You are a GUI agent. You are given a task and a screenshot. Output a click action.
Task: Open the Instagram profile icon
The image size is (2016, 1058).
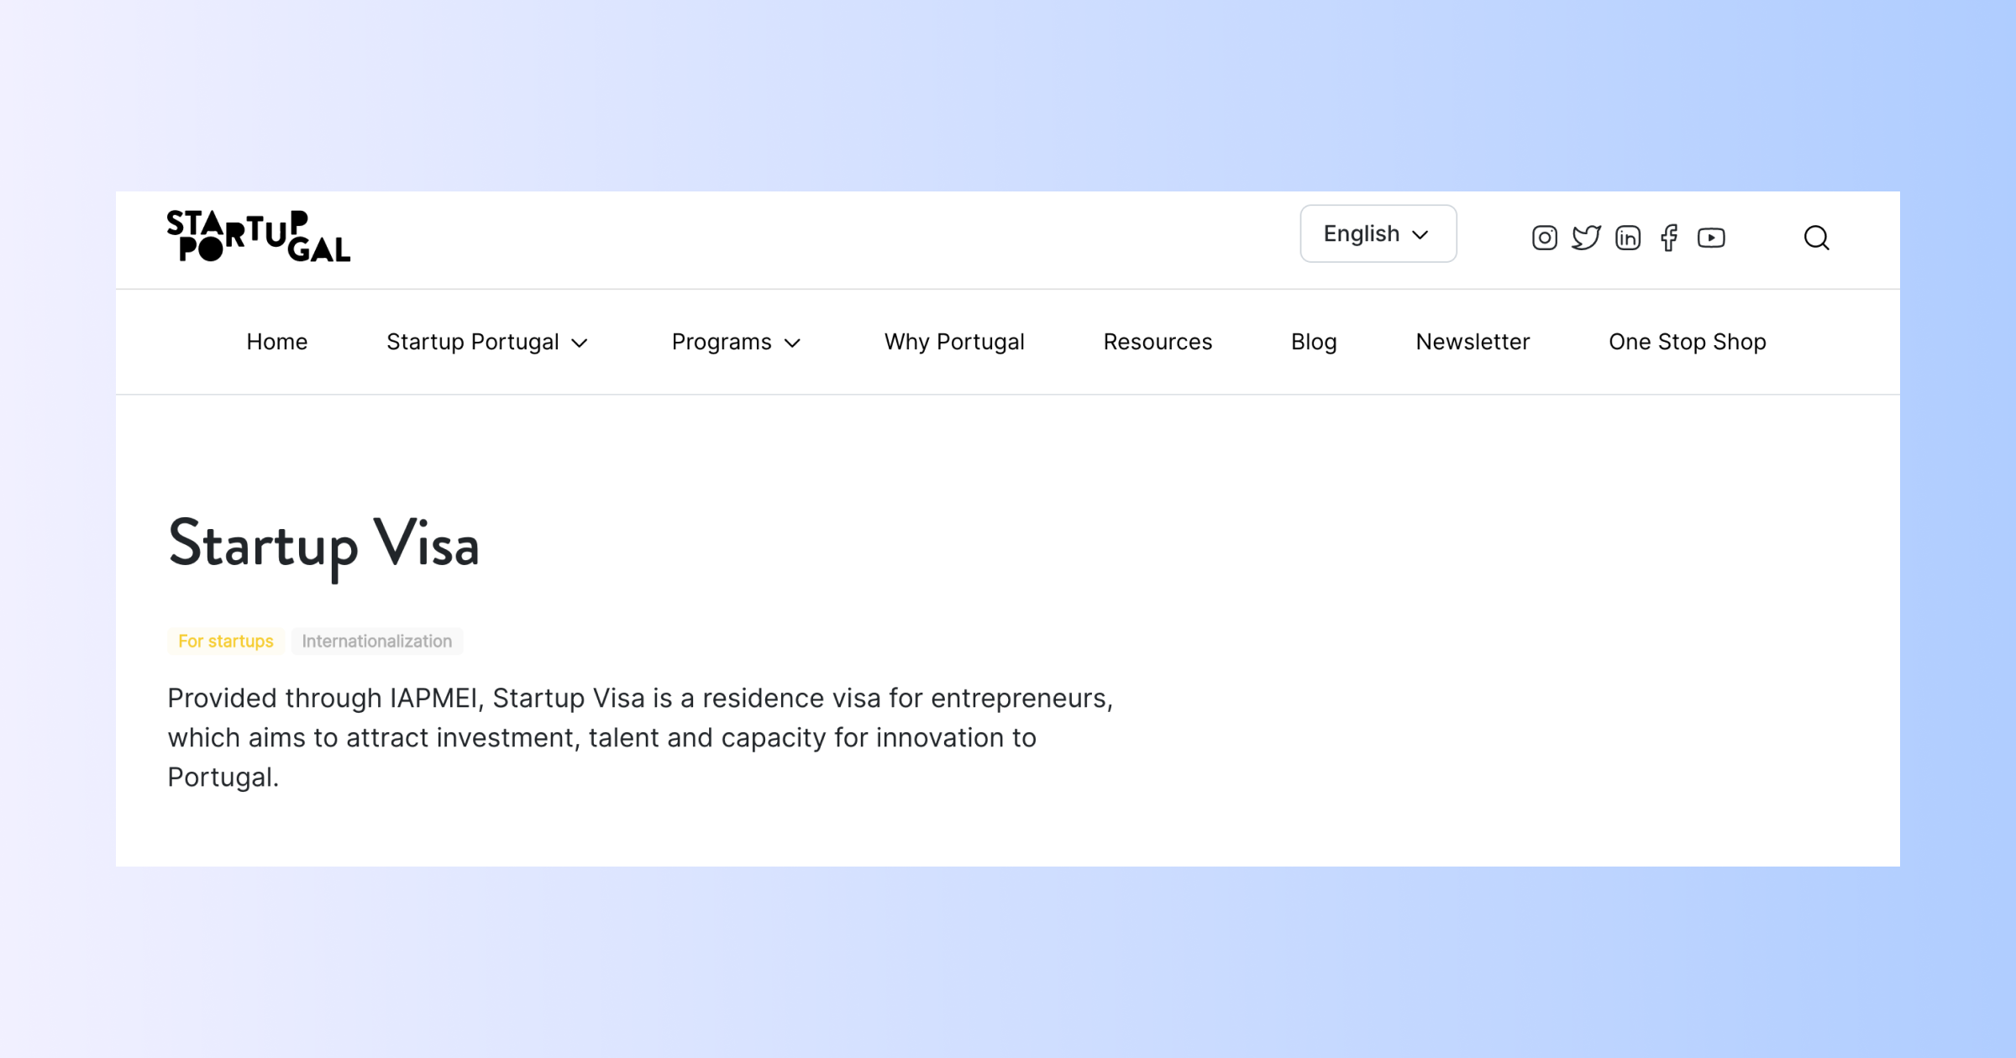(x=1544, y=238)
